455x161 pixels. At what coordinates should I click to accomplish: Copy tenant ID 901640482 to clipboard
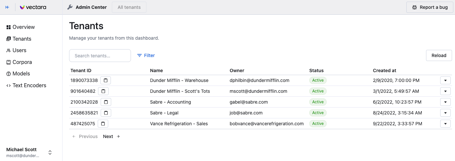[x=103, y=91]
